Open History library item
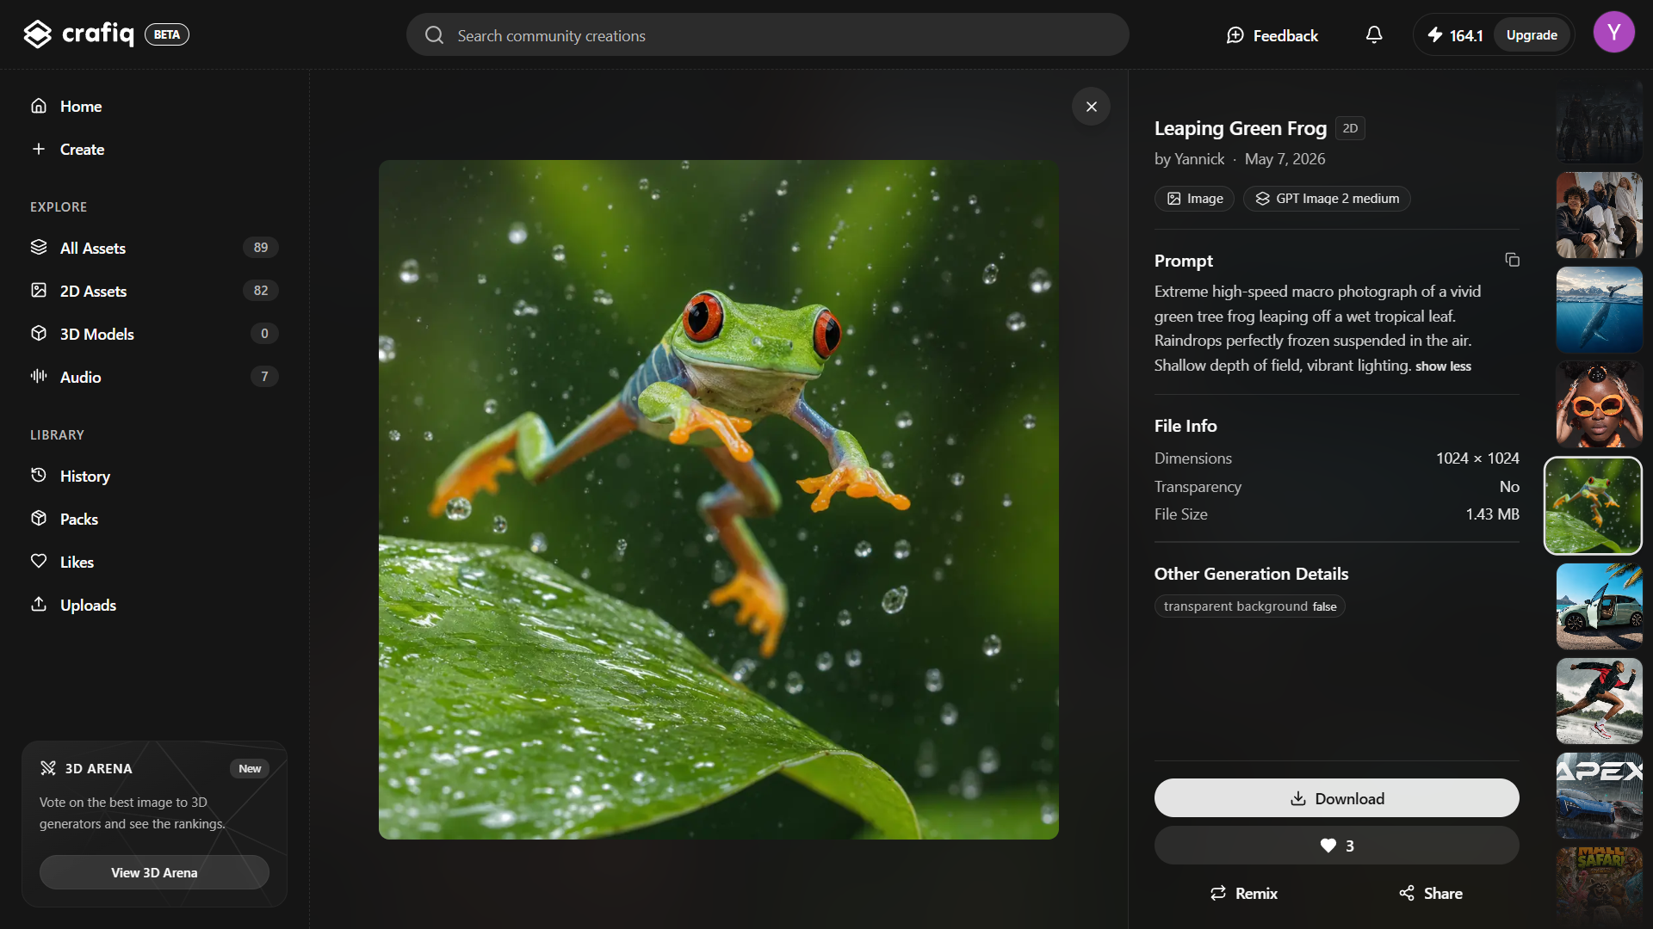 click(x=154, y=476)
